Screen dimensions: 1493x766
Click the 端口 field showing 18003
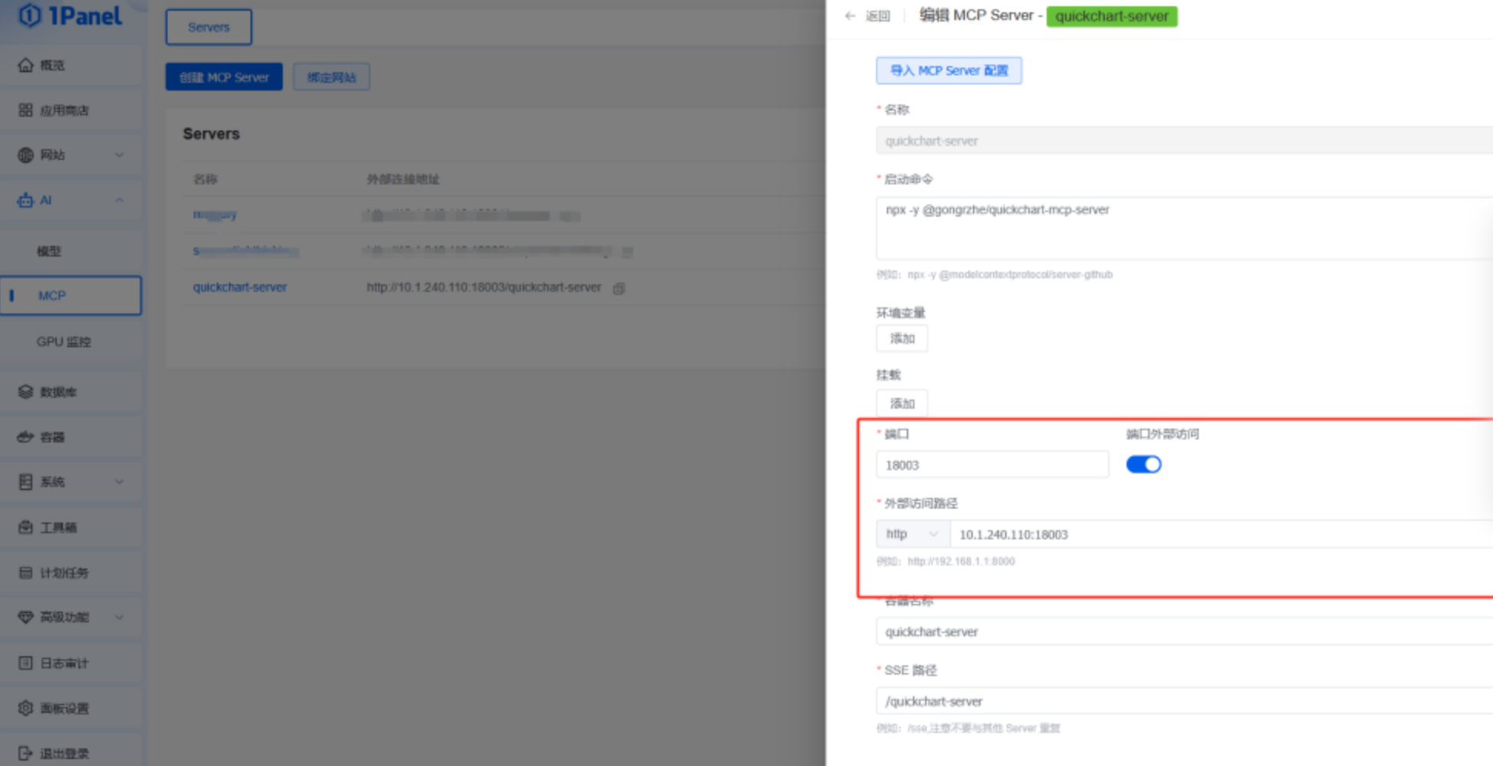[991, 464]
